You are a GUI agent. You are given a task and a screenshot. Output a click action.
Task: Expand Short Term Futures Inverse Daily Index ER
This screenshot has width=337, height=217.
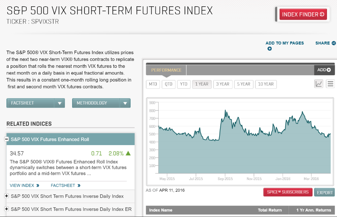[7, 209]
